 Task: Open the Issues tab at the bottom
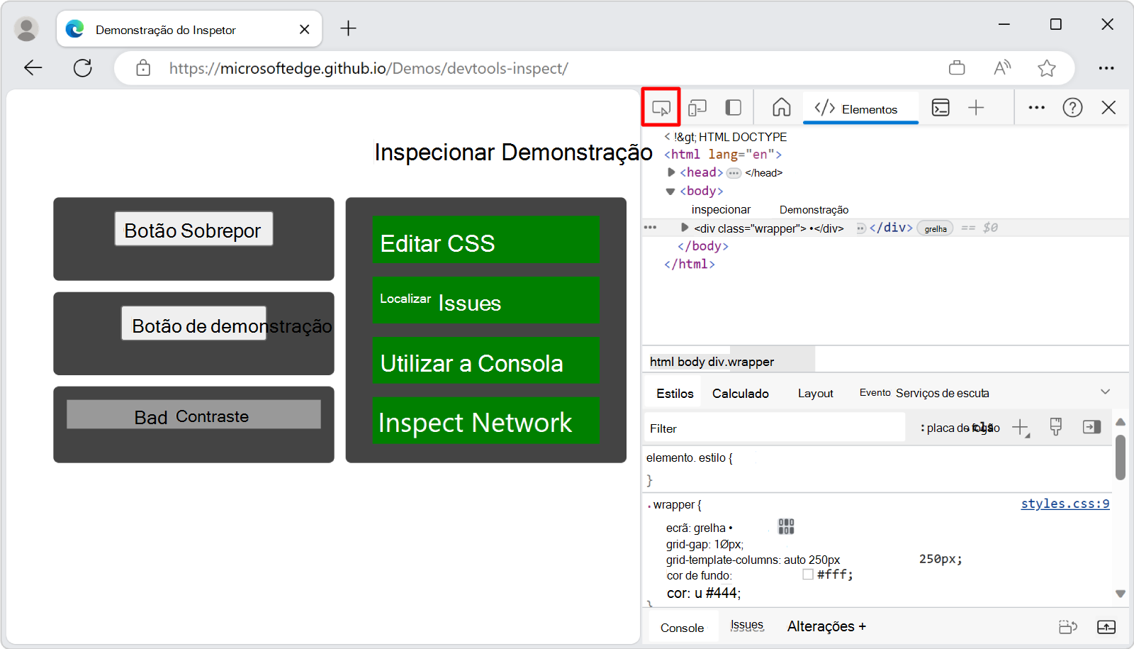click(746, 626)
